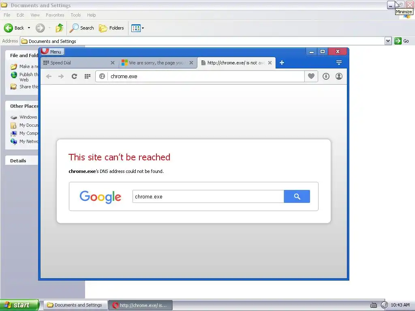415x311 pixels.
Task: Open Search in Explorer toolbar
Action: click(81, 28)
